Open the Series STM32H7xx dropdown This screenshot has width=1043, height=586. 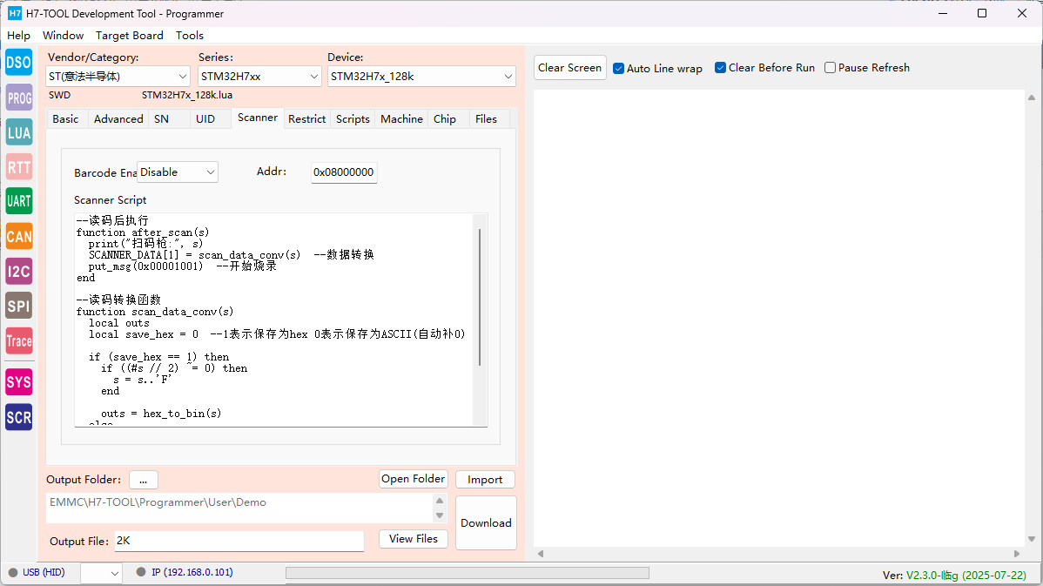259,77
